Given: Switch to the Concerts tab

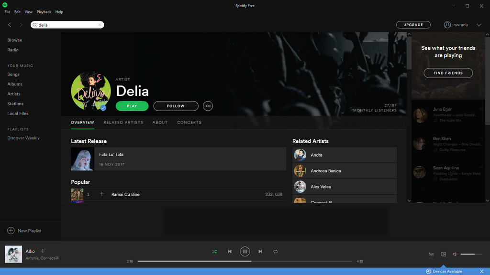Looking at the screenshot, I should tap(189, 123).
